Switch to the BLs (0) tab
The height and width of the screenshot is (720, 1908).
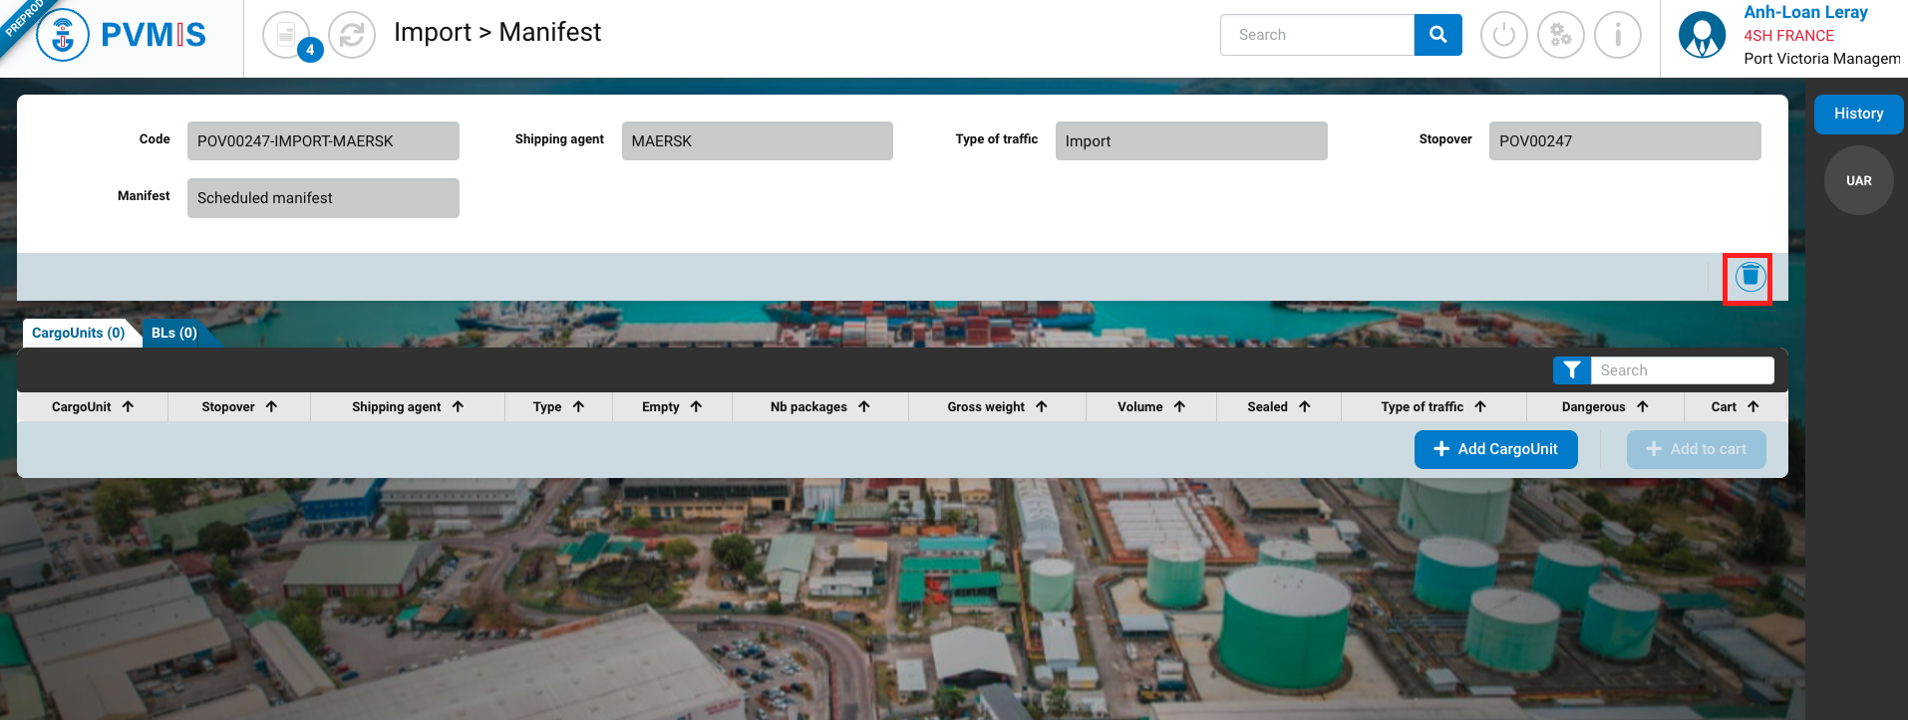click(174, 333)
